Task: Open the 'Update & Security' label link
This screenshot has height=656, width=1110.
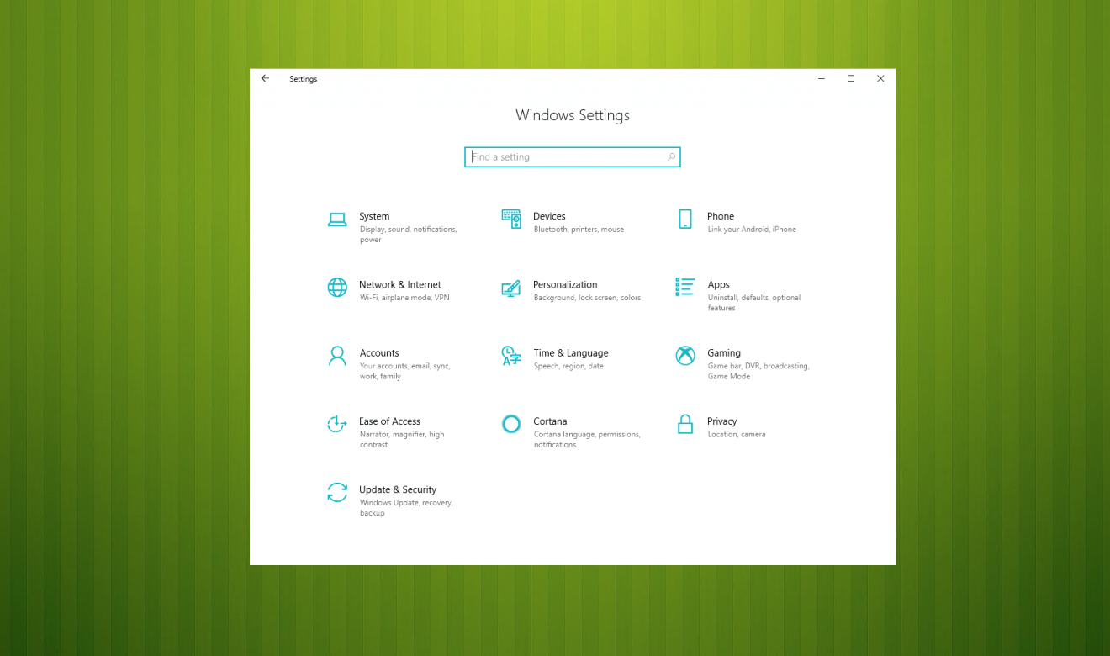Action: click(398, 489)
